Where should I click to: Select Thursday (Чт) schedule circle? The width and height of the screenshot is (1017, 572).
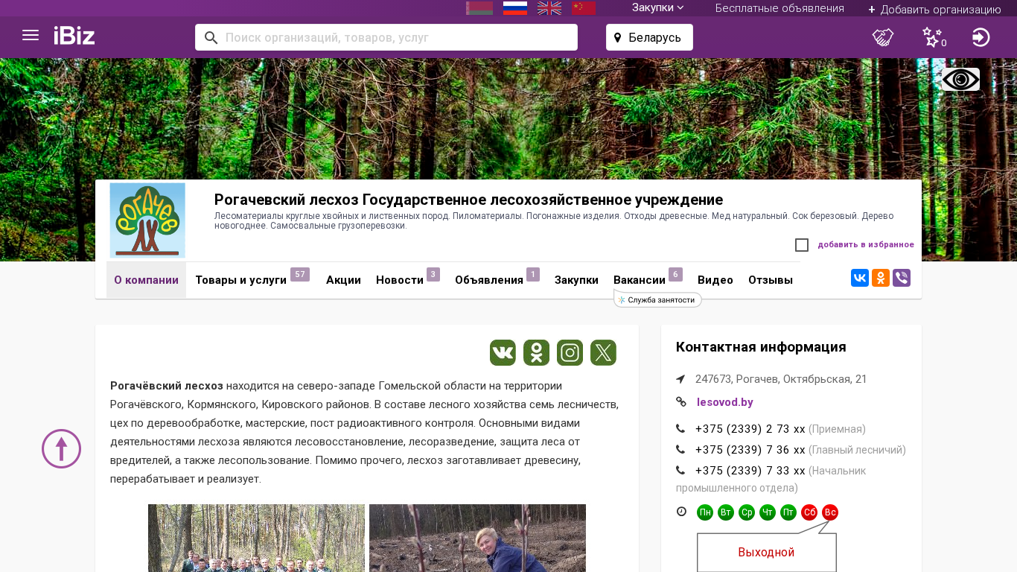coord(768,512)
